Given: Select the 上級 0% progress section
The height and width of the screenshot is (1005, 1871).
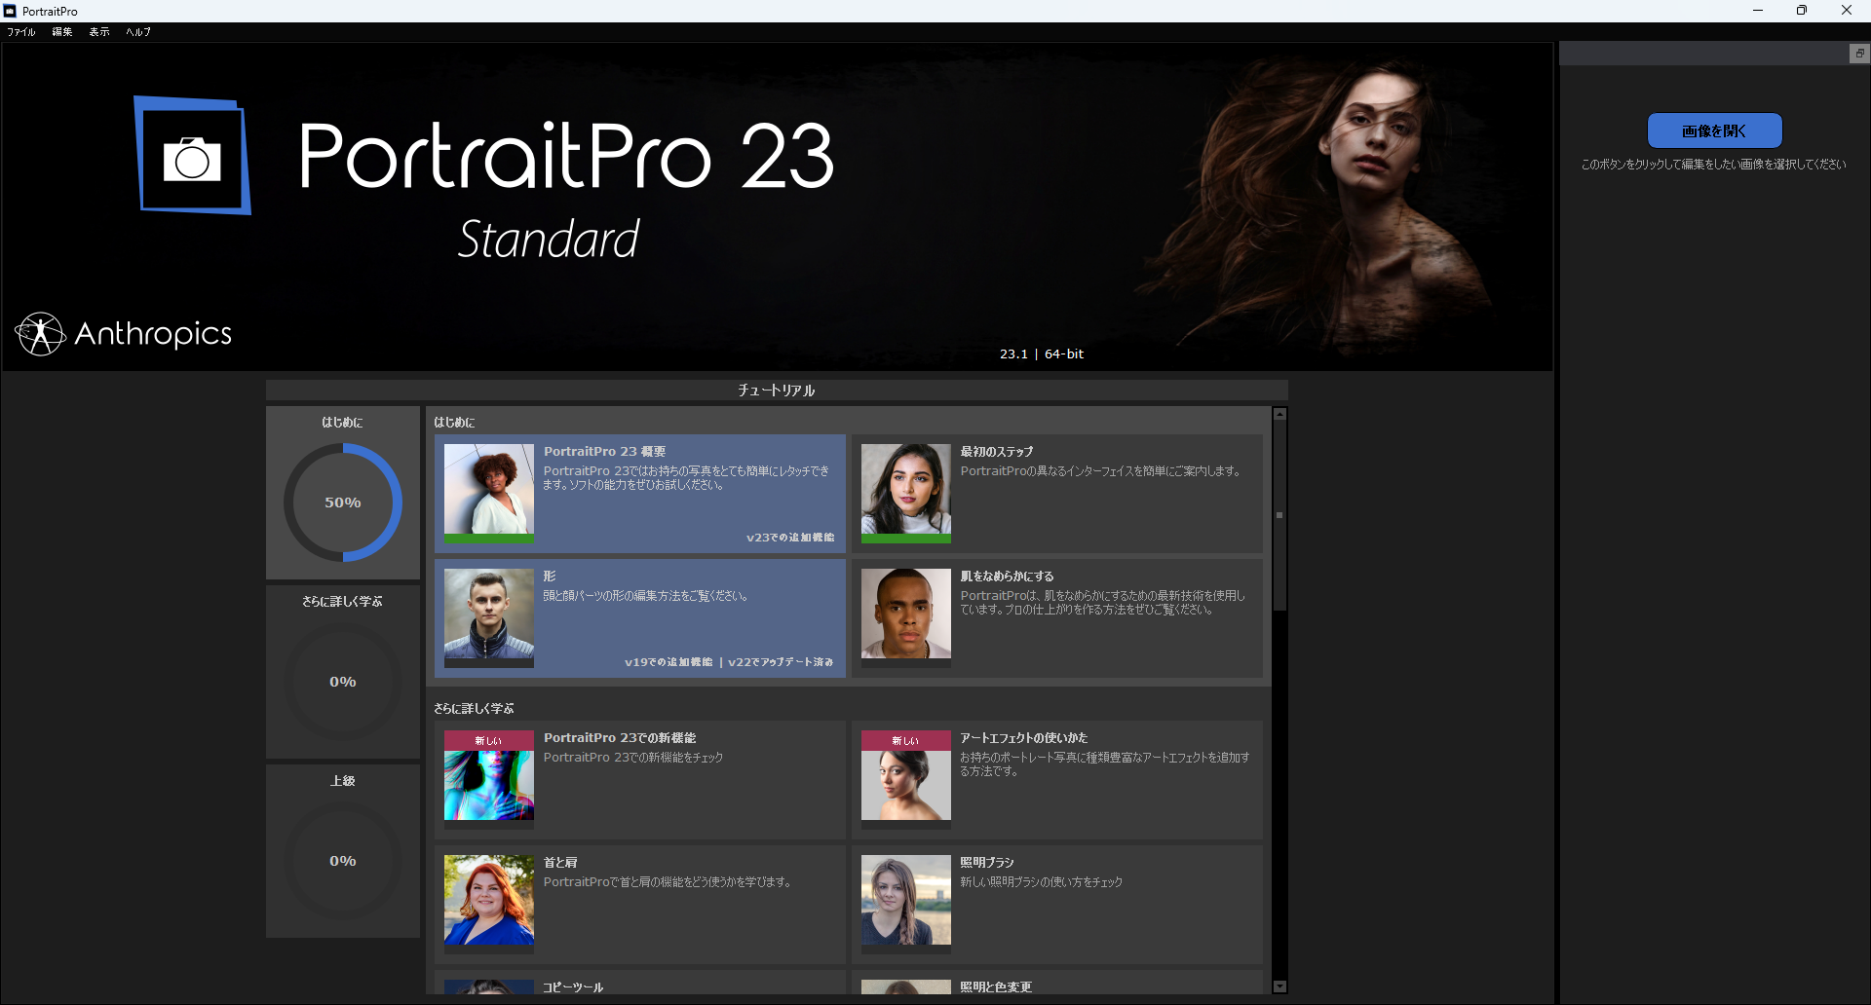Looking at the screenshot, I should point(343,852).
